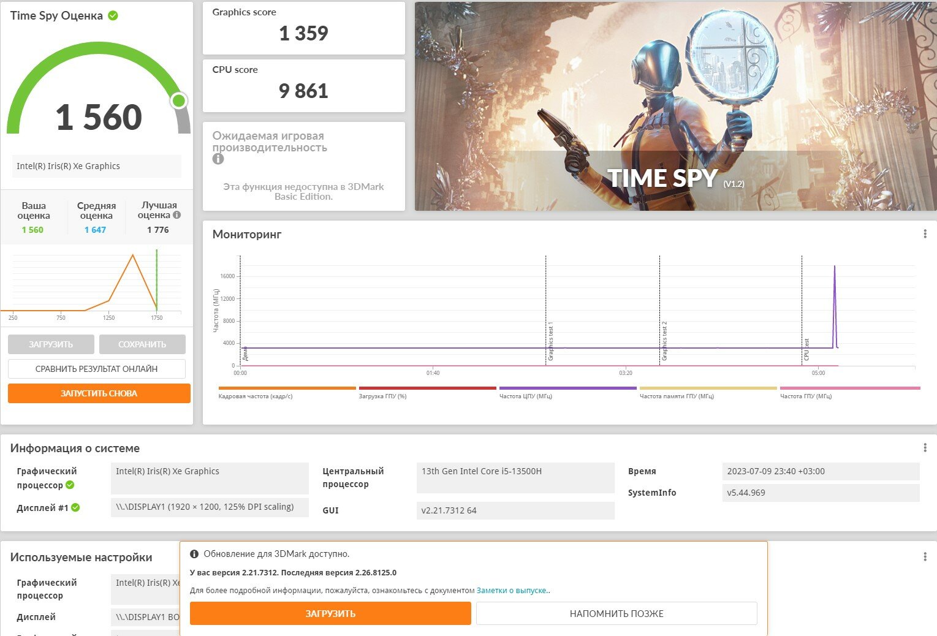Toggle Кадровая частота (кадр/с) legend series

(287, 393)
